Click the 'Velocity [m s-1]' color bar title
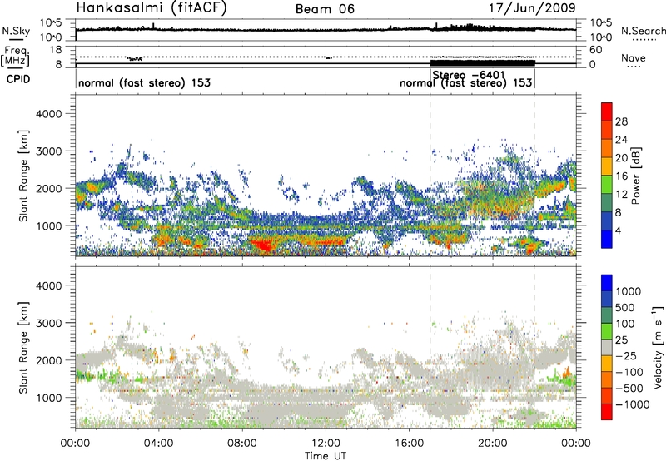Screen dimensions: 666x461 pos(658,347)
